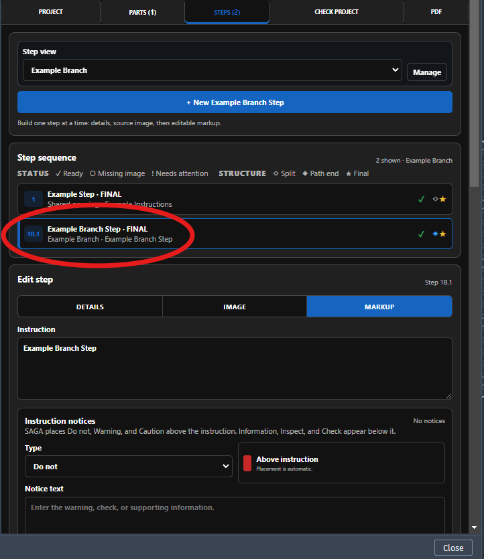Open the notice Type dropdown showing Do not
This screenshot has width=484, height=559.
129,467
